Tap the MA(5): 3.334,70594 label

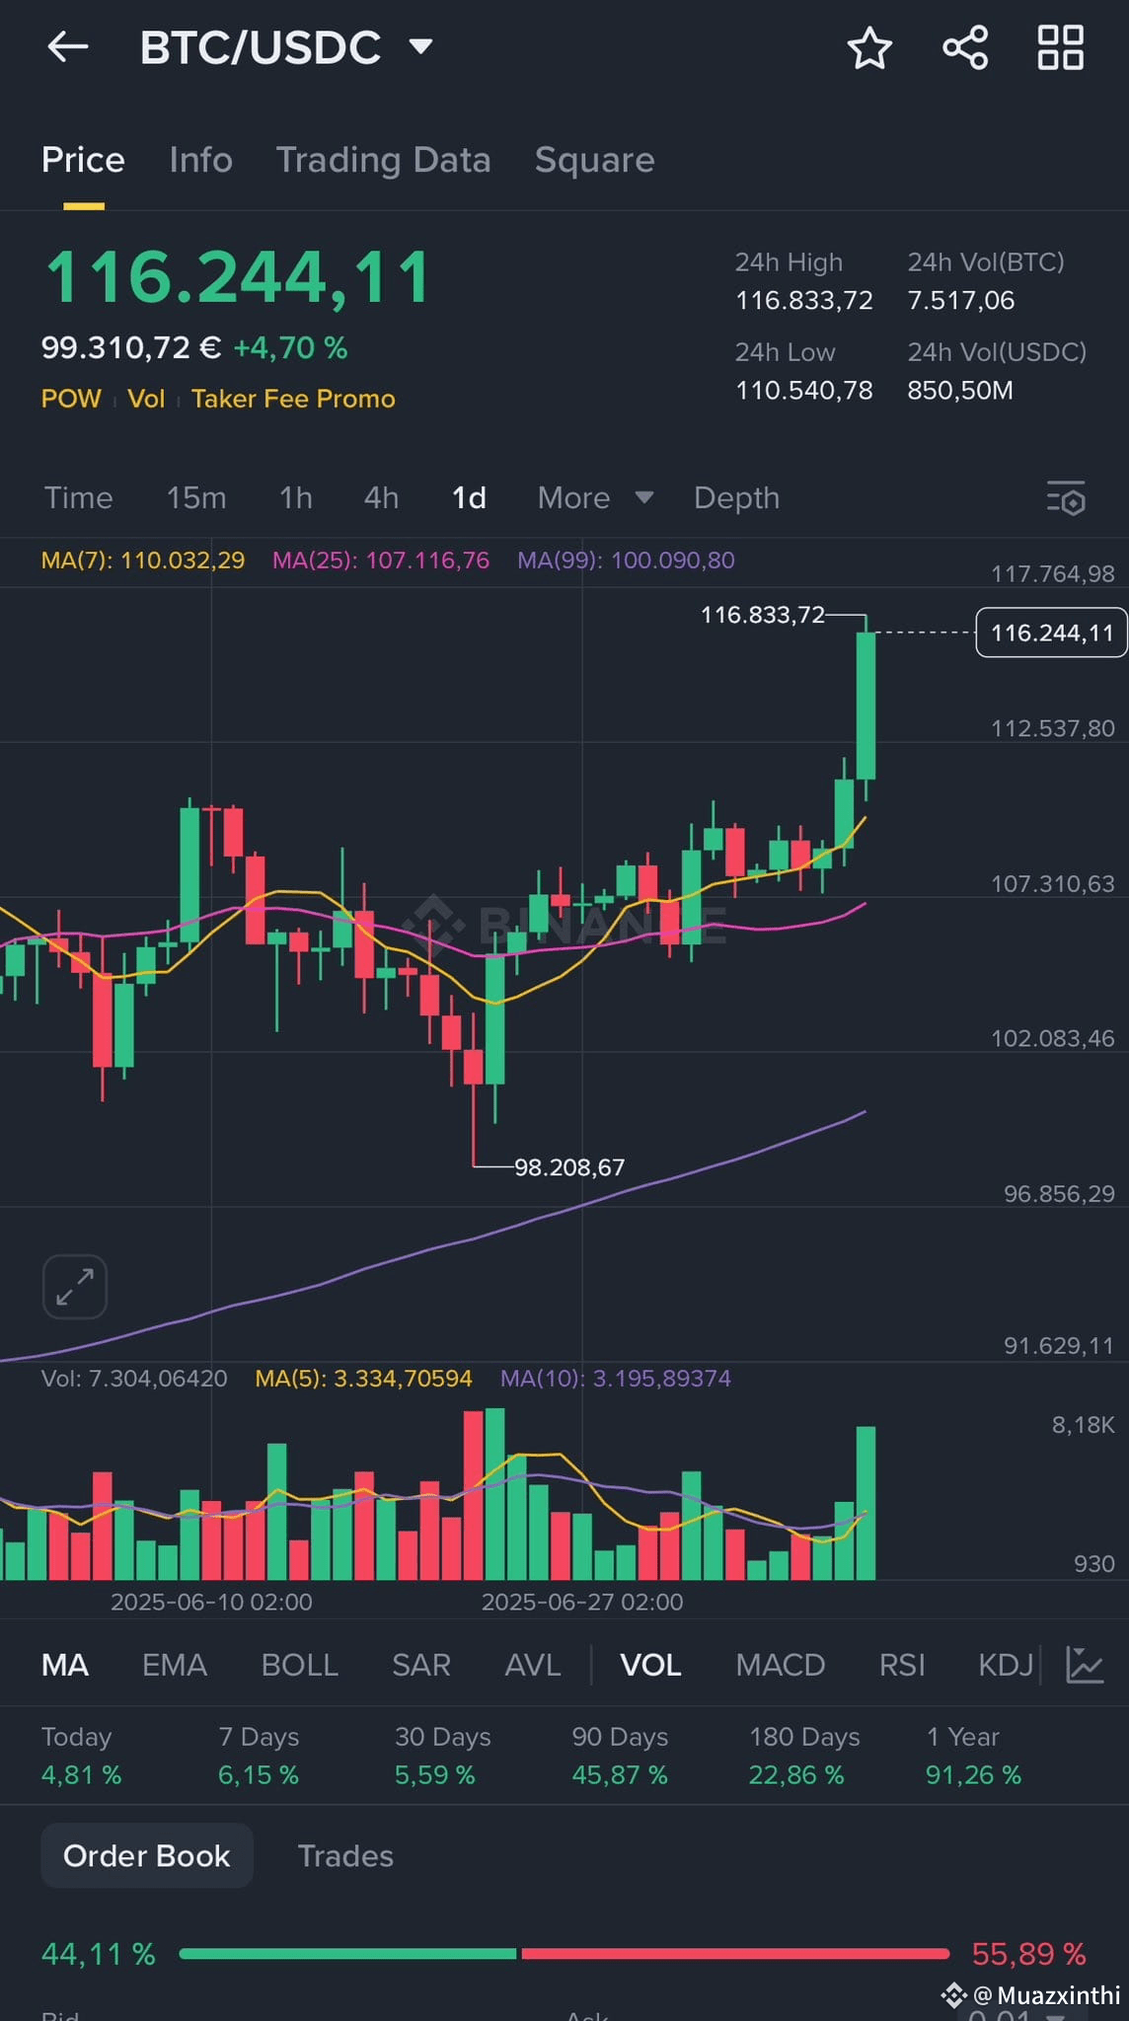click(x=363, y=1378)
